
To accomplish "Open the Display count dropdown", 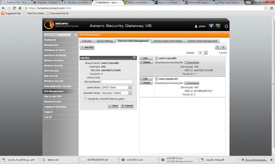I will coord(206,53).
